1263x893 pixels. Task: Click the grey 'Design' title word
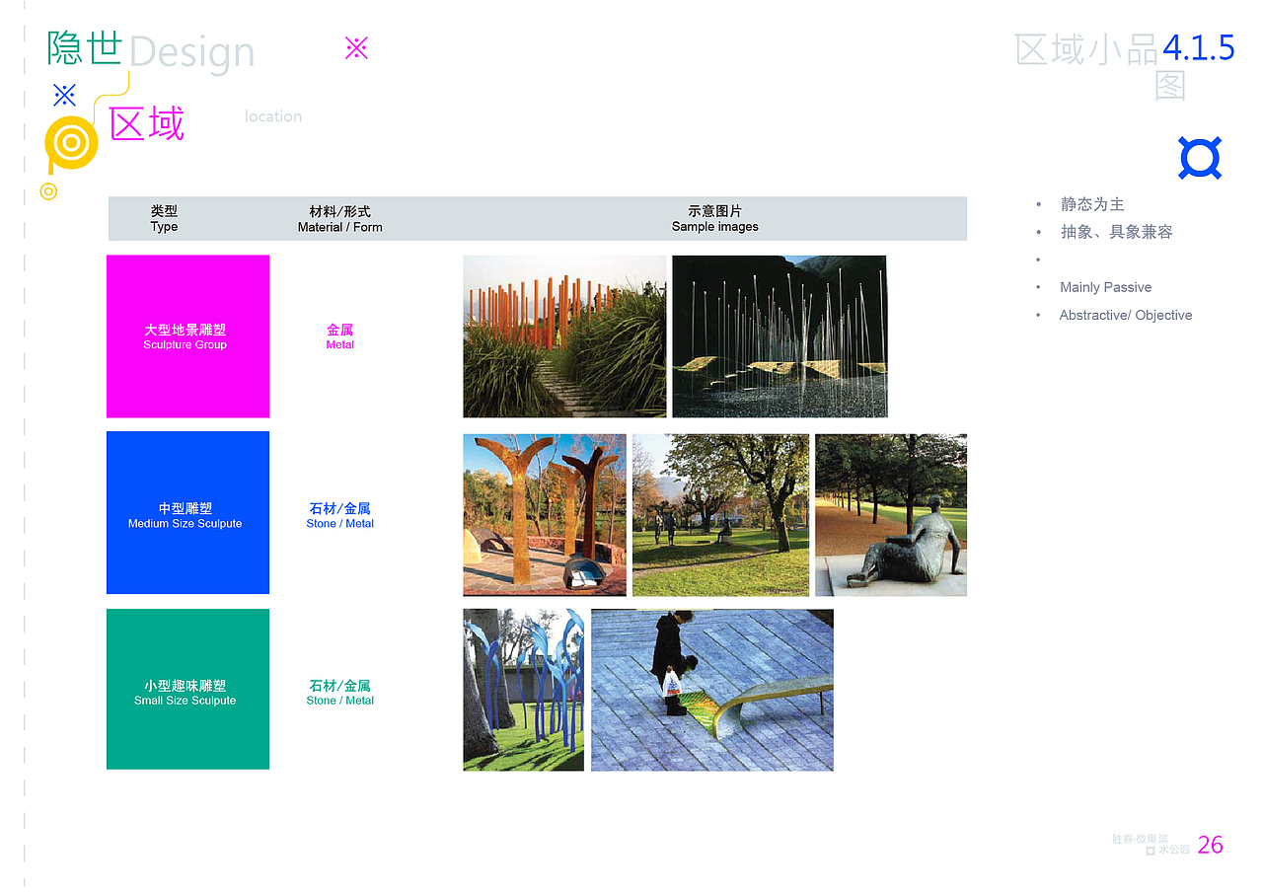click(x=191, y=52)
